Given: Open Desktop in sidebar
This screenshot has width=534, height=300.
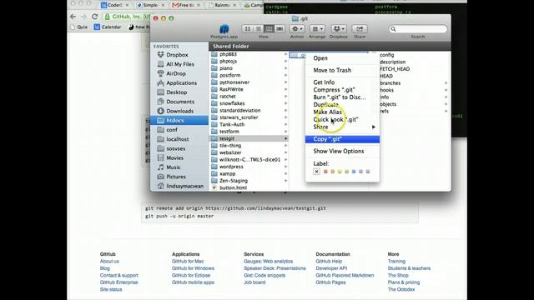Looking at the screenshot, I should [176, 92].
